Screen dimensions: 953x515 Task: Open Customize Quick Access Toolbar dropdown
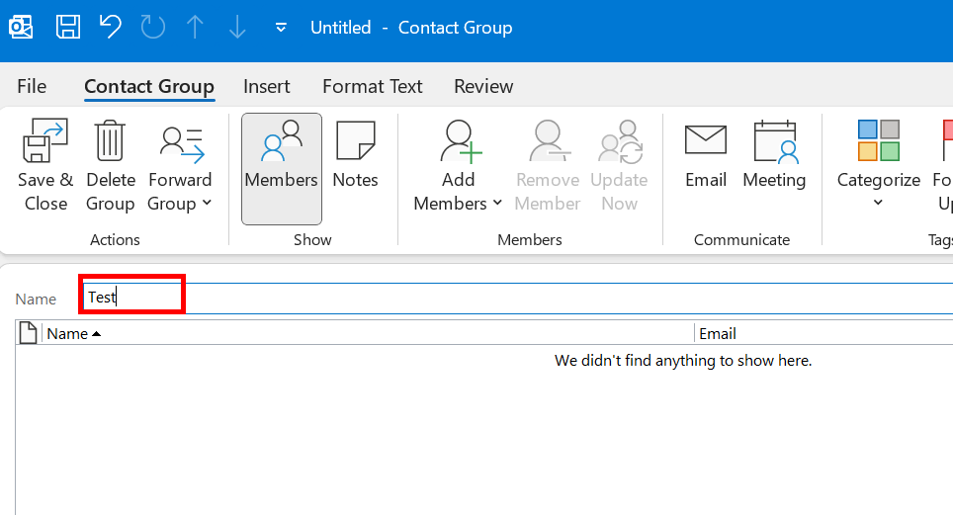pyautogui.click(x=281, y=28)
